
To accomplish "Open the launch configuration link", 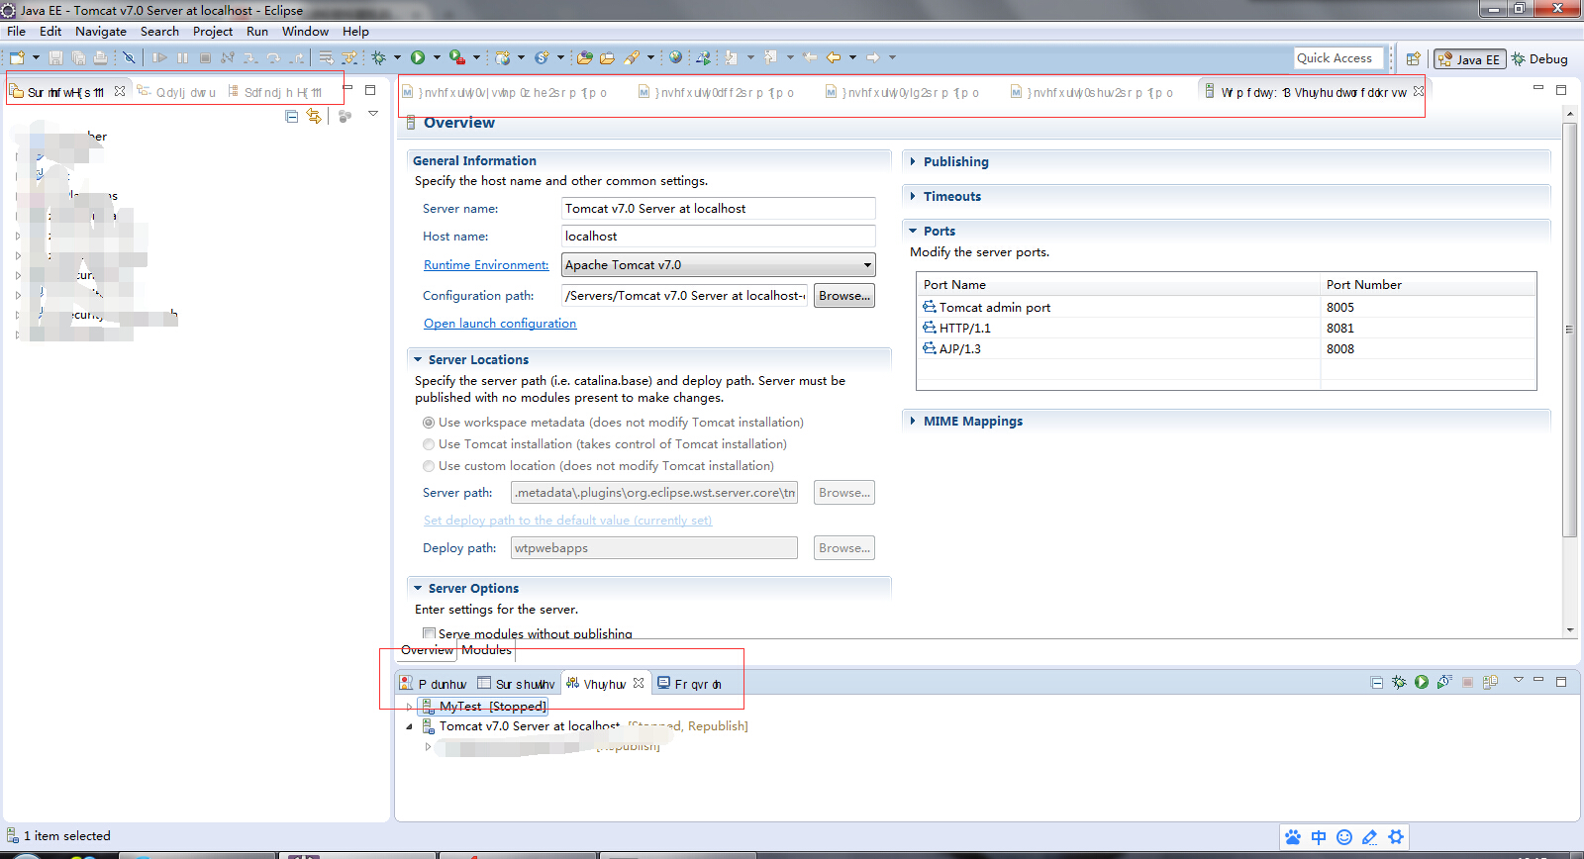I will [x=499, y=324].
